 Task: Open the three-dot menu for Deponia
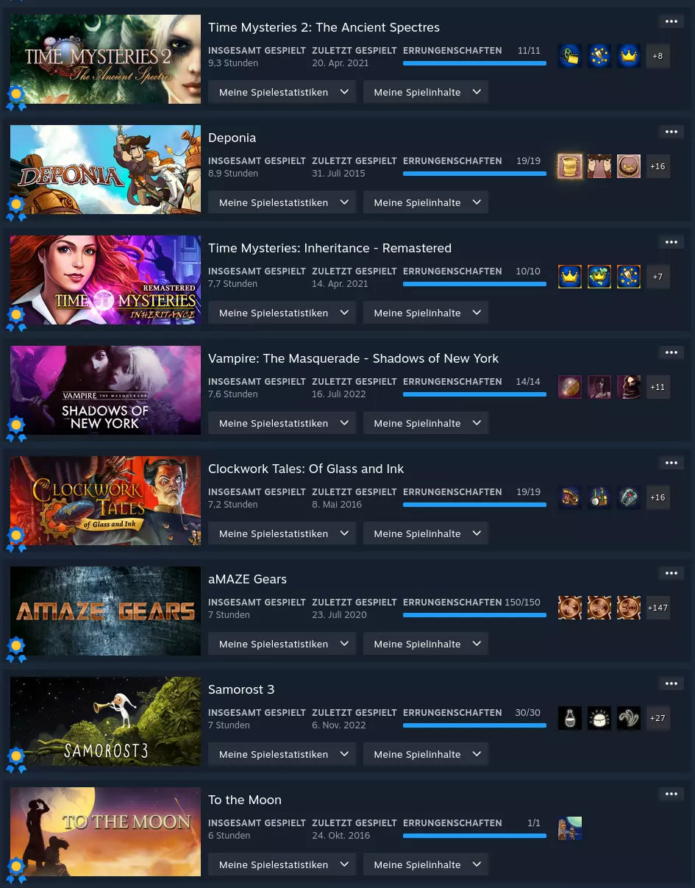(671, 132)
